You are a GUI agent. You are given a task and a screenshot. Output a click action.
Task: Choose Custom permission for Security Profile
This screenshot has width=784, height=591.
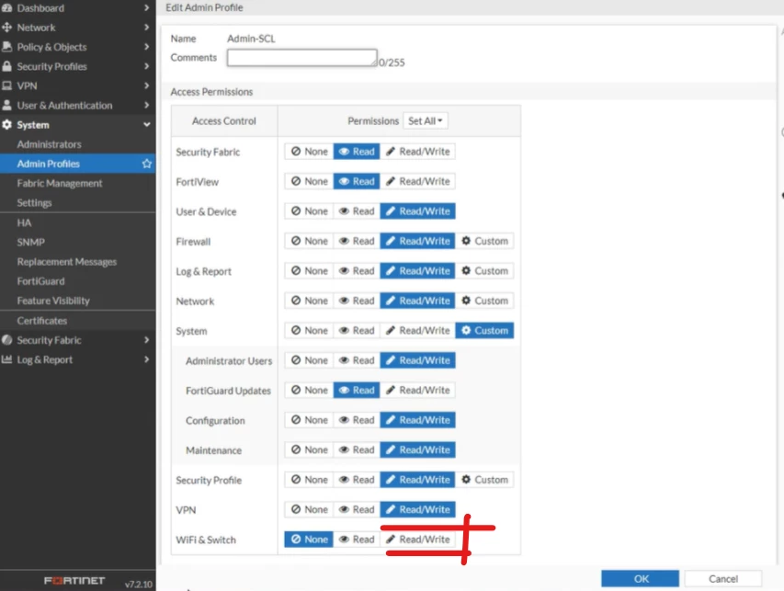[x=484, y=480]
